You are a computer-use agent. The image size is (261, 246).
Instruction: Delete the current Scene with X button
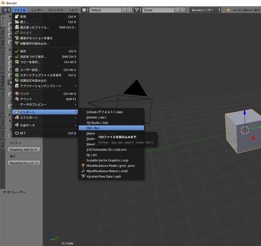tap(182, 10)
